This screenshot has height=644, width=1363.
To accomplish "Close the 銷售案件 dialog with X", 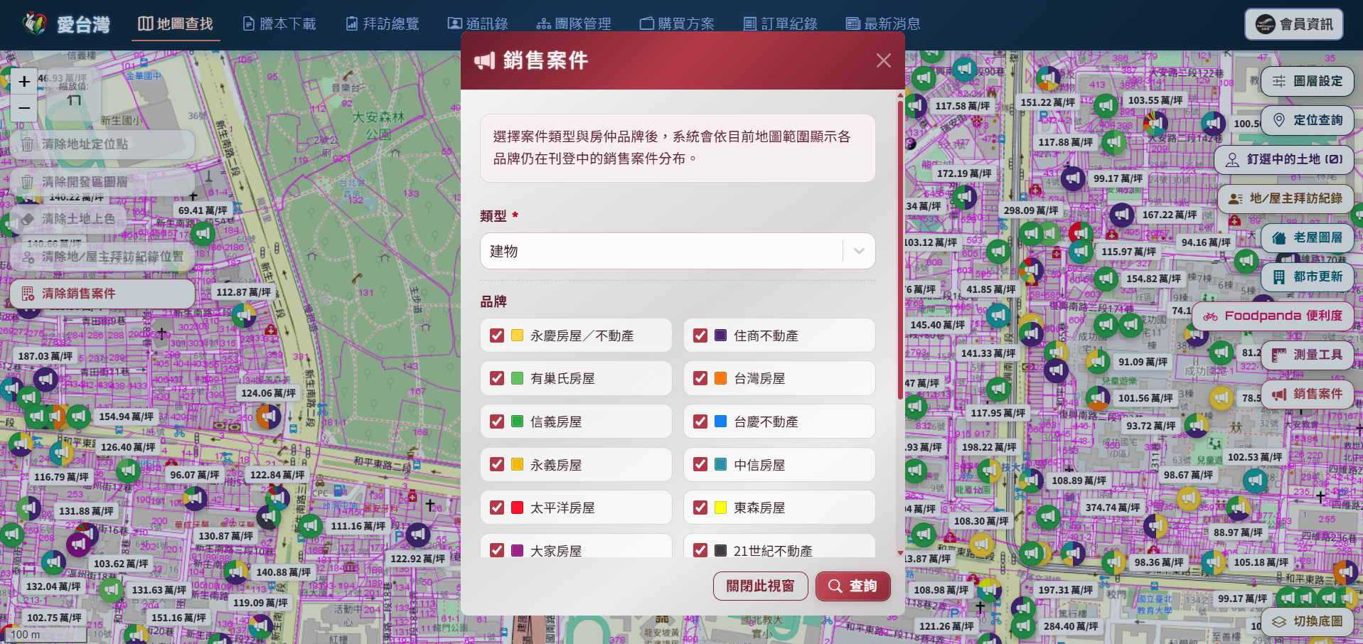I will [884, 60].
